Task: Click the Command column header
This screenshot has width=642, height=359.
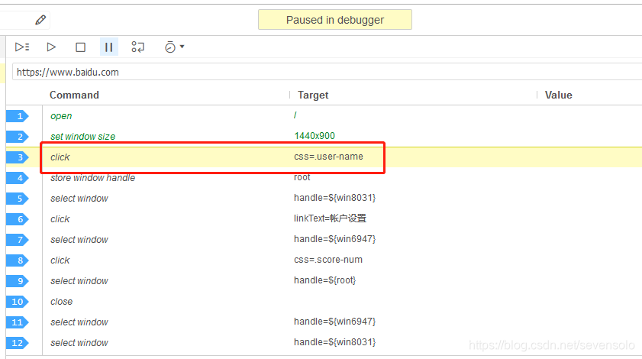Action: [x=74, y=95]
